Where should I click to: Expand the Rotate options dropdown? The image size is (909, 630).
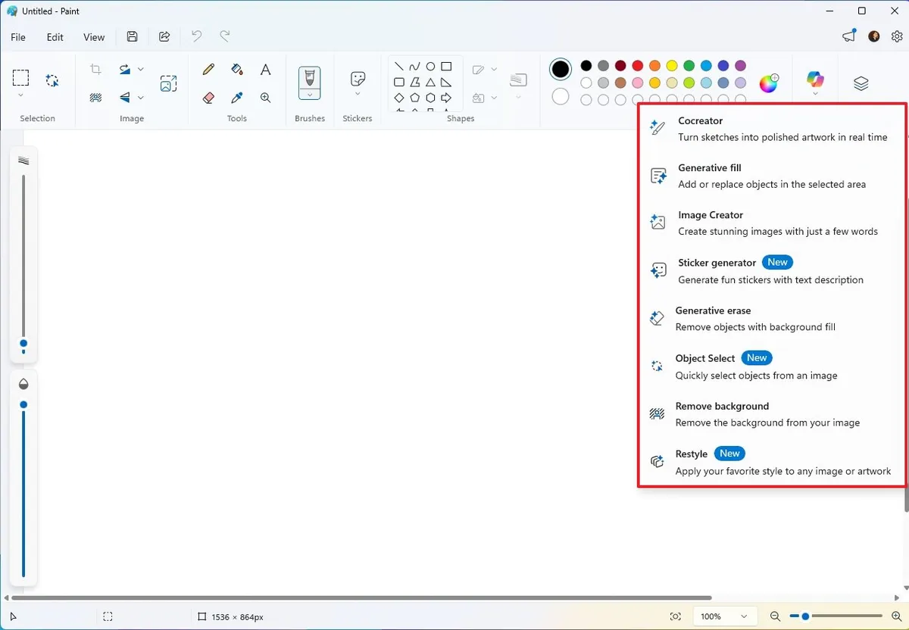142,69
